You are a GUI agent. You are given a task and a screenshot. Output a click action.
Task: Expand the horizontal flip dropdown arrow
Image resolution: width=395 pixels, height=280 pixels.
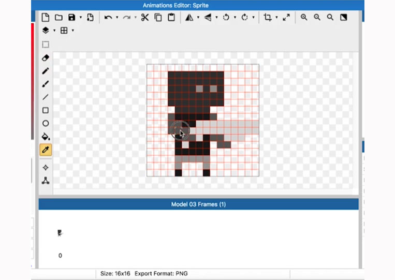click(x=198, y=18)
